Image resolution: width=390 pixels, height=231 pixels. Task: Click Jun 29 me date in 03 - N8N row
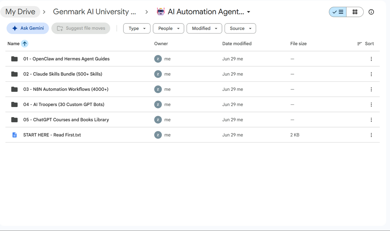(x=233, y=89)
